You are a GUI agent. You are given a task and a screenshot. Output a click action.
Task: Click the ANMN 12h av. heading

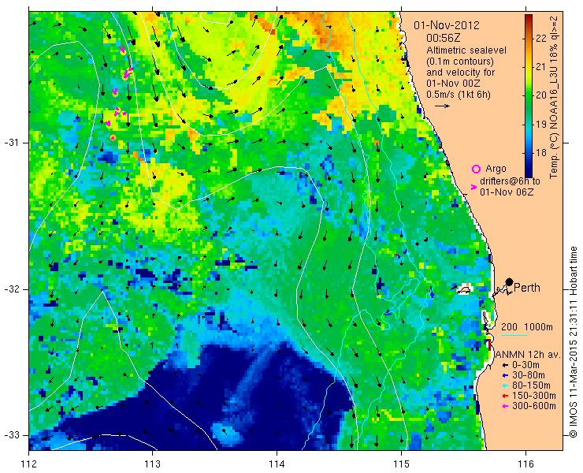click(527, 355)
